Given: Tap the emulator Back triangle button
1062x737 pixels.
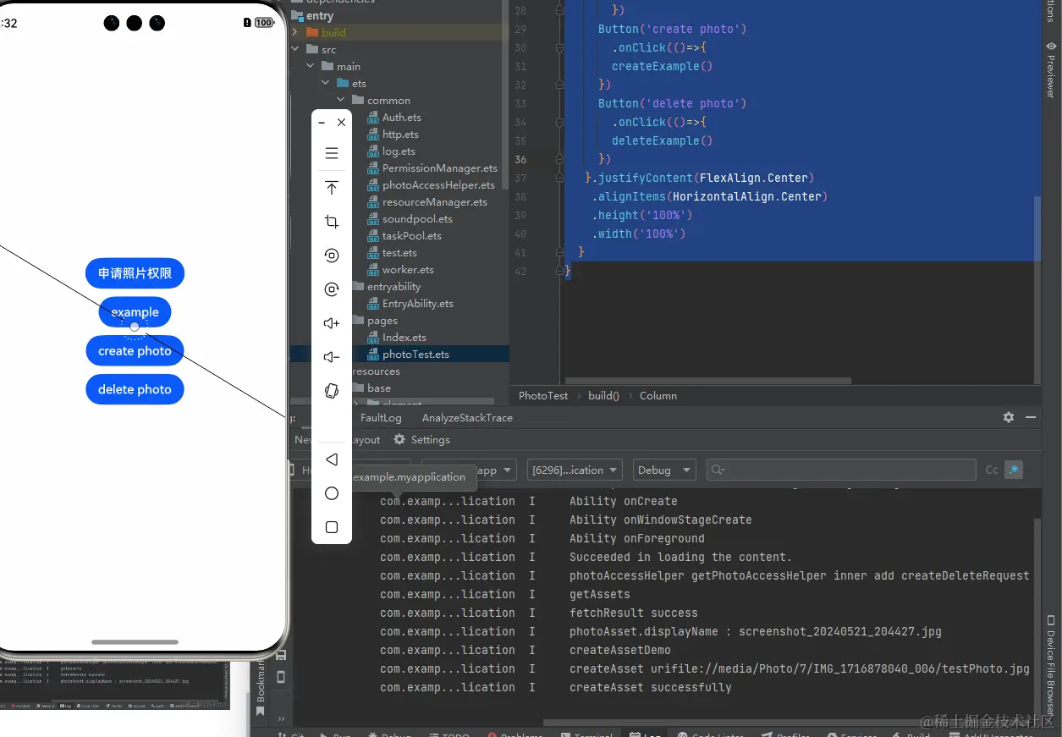Looking at the screenshot, I should [x=332, y=459].
